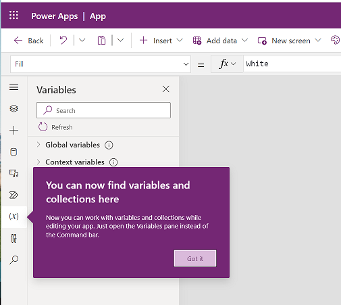The width and height of the screenshot is (341, 305).
Task: Click the Back button
Action: pyautogui.click(x=28, y=41)
